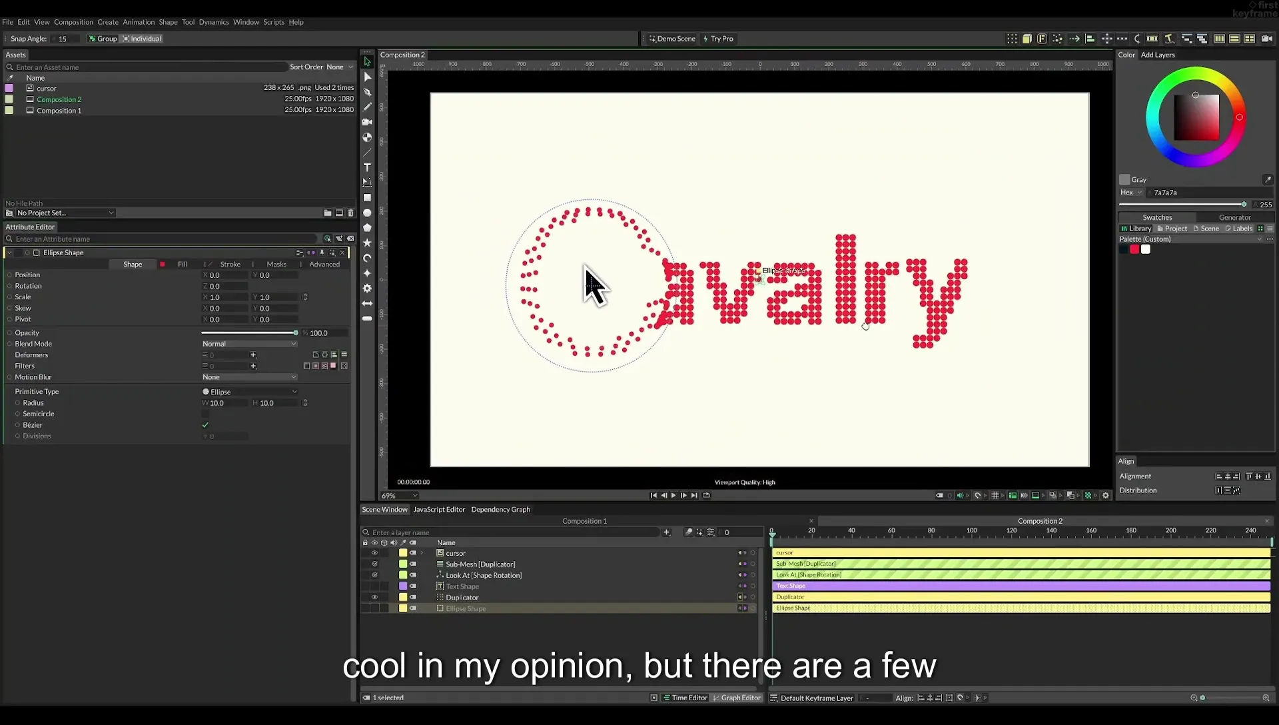Toggle Group selection mode

coord(103,39)
